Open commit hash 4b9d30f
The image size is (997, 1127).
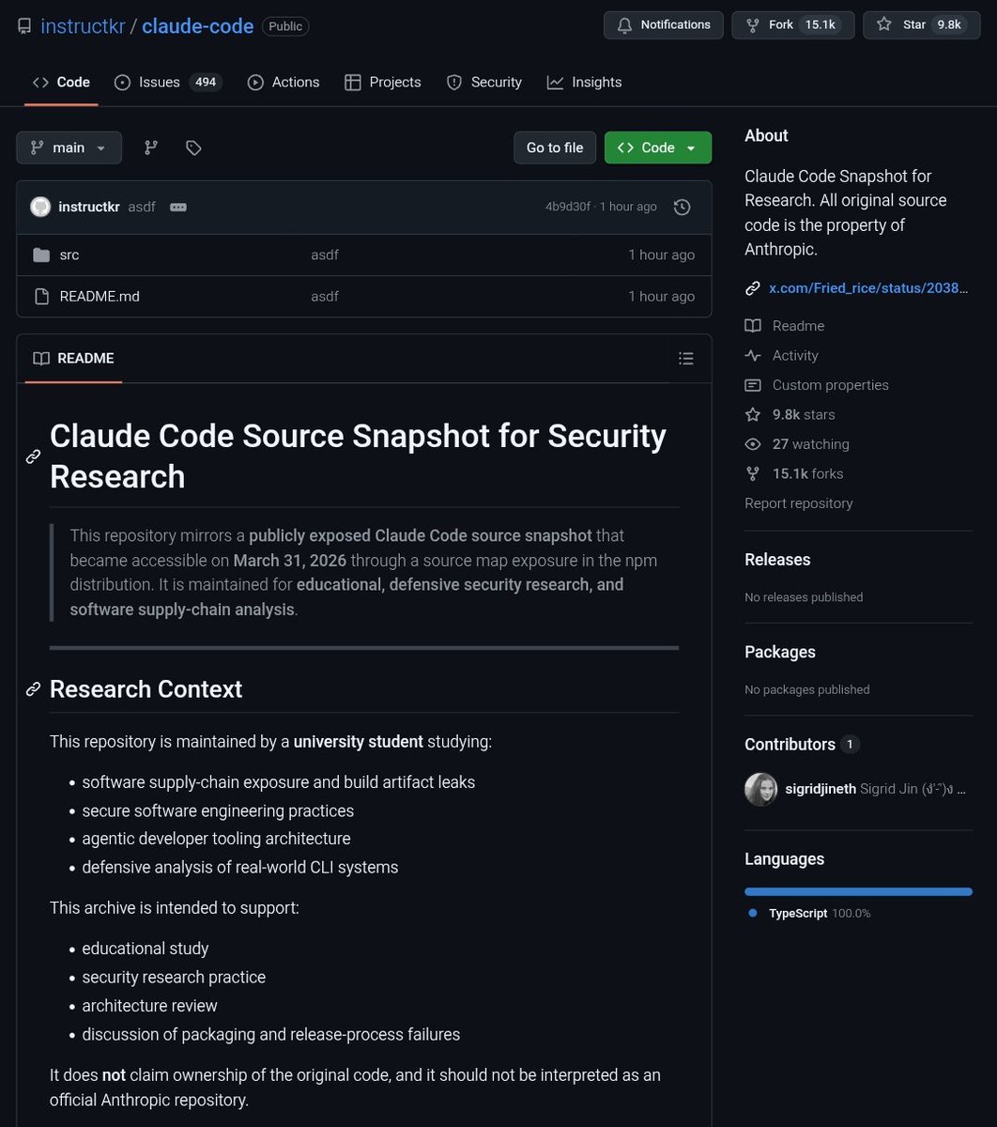(568, 207)
